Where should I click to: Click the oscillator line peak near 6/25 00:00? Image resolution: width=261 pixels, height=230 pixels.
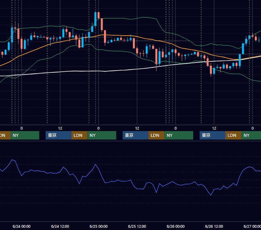point(95,164)
